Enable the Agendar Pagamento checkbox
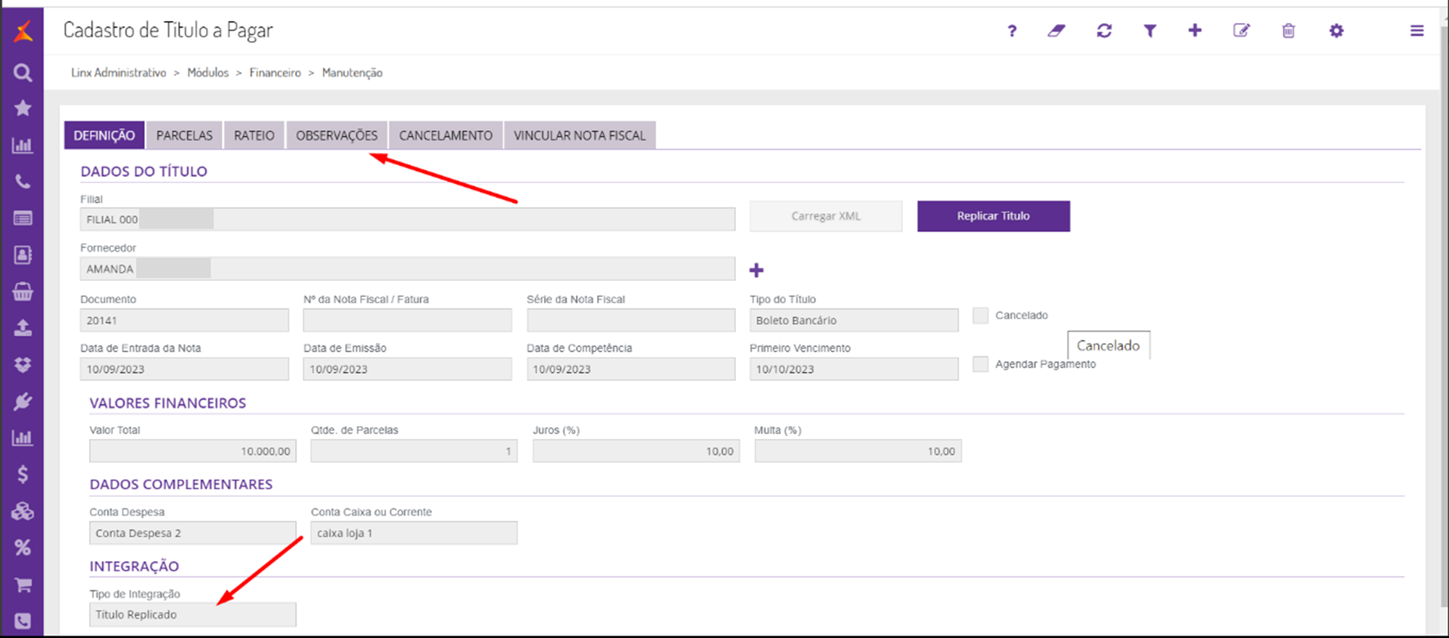The image size is (1449, 638). click(x=980, y=364)
